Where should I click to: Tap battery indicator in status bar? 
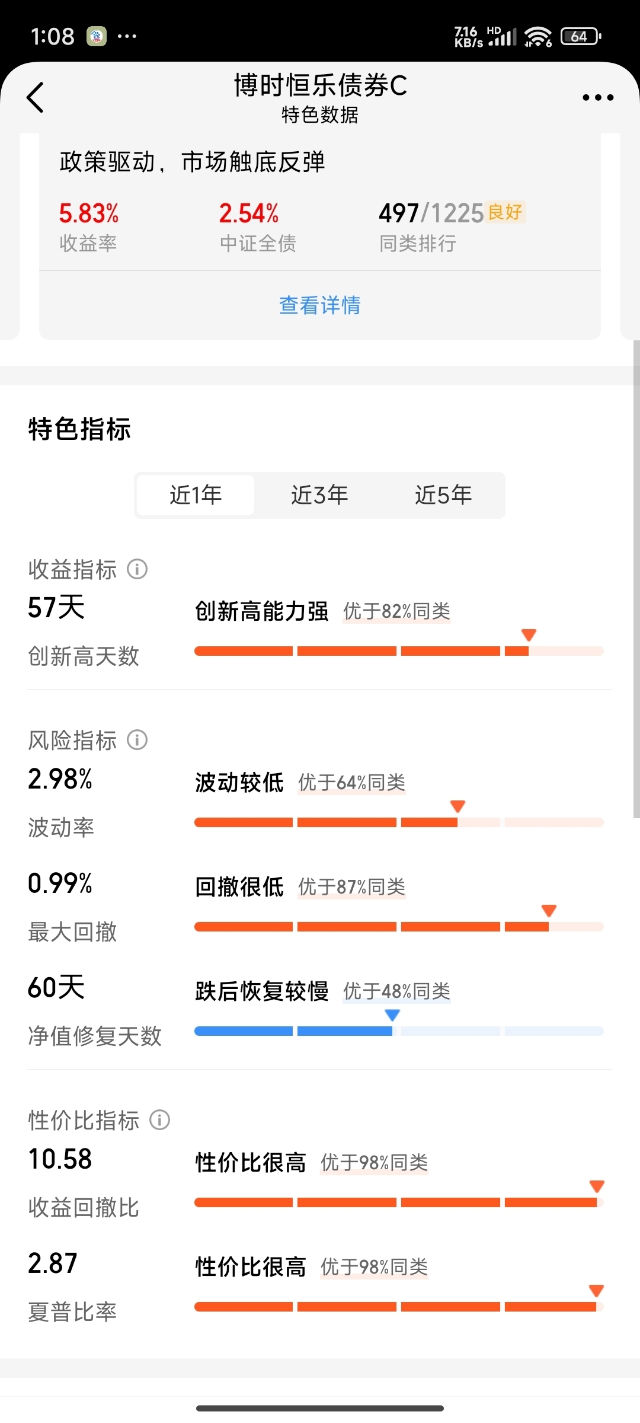click(x=581, y=37)
